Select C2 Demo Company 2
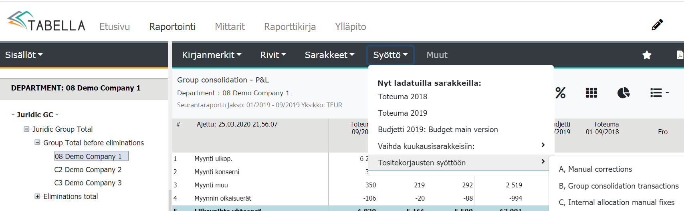684x211 pixels. [x=88, y=170]
